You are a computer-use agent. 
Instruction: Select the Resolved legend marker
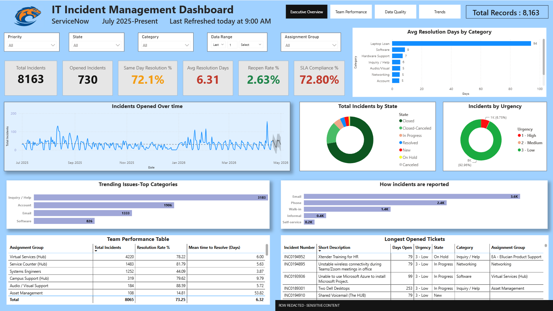[401, 143]
